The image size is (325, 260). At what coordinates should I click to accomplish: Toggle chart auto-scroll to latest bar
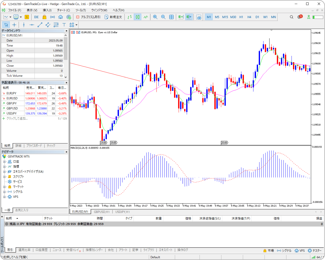click(x=181, y=17)
